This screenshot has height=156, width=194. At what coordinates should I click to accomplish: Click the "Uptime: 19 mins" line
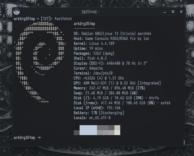point(88,48)
